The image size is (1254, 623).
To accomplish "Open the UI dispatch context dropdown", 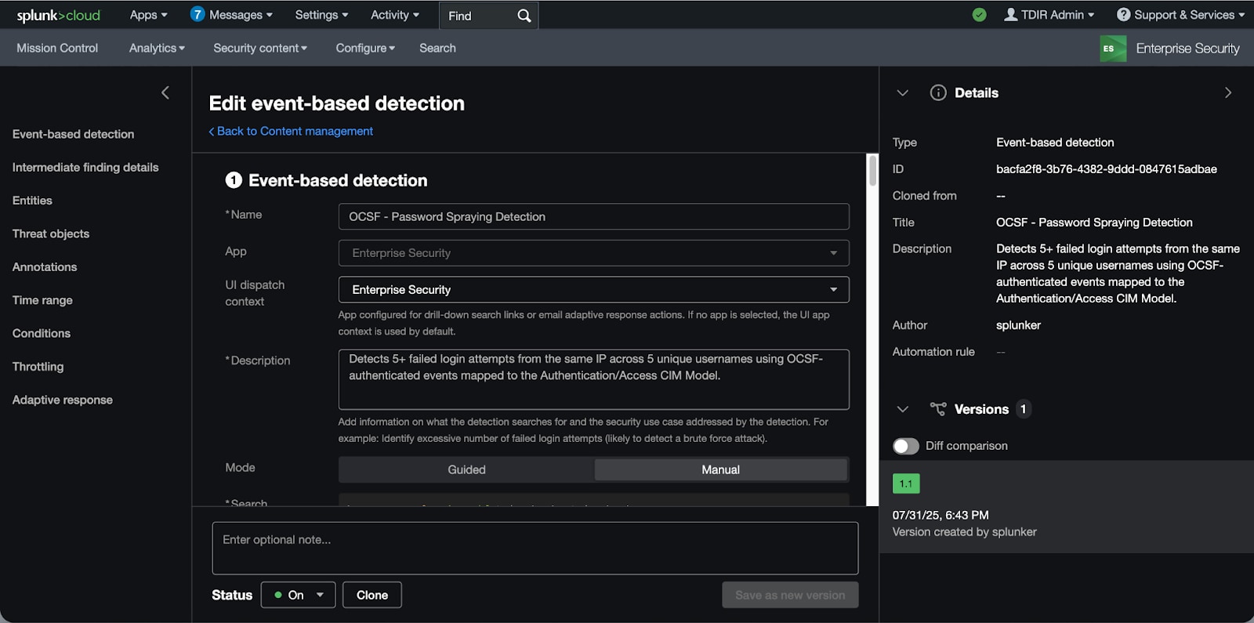I will point(593,290).
